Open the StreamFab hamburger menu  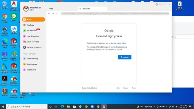click(160, 4)
